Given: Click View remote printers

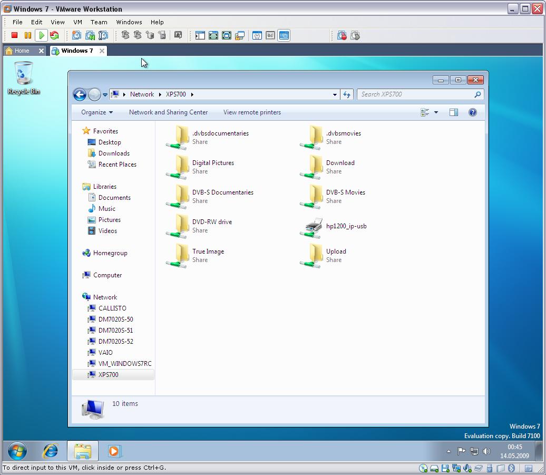Looking at the screenshot, I should 252,112.
